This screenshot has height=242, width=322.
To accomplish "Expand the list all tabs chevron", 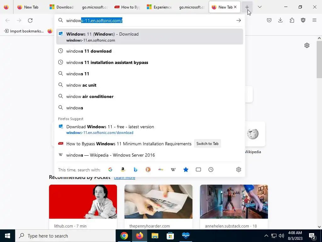I will pos(259,7).
